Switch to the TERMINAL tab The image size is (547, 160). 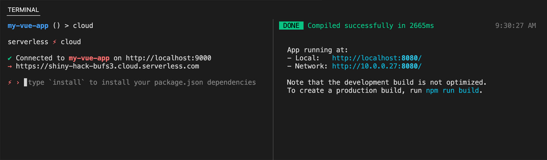click(x=23, y=10)
